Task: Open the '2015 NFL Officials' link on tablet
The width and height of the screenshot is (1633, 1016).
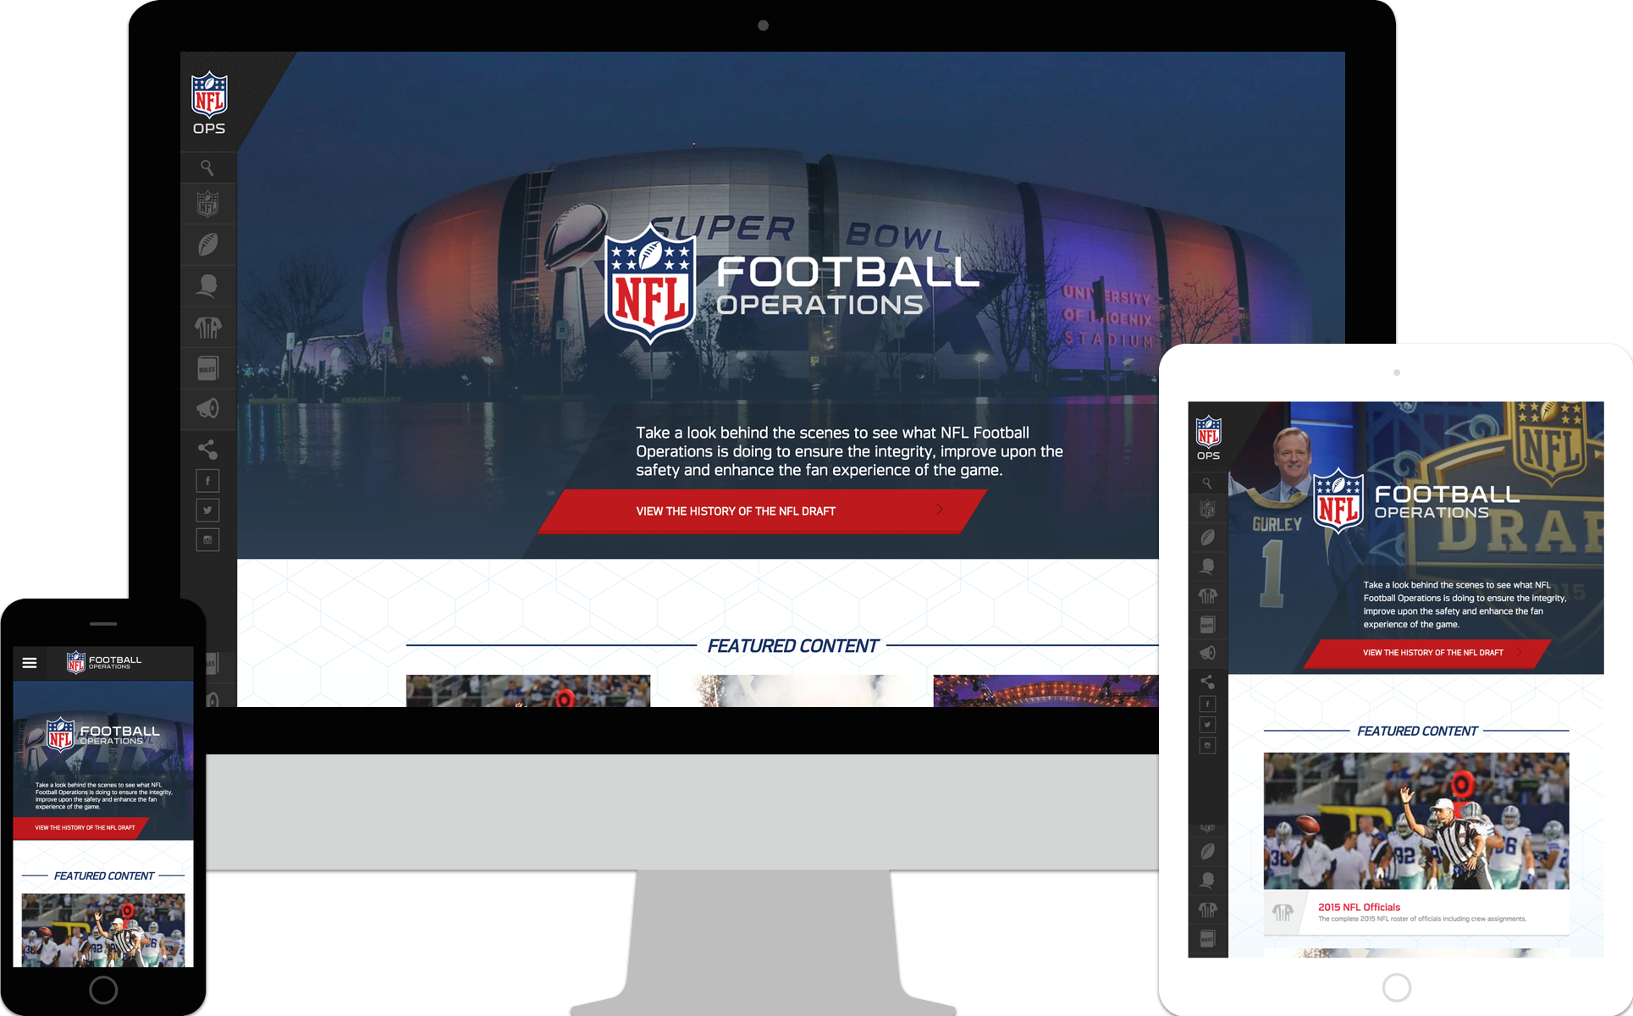Action: [1359, 907]
